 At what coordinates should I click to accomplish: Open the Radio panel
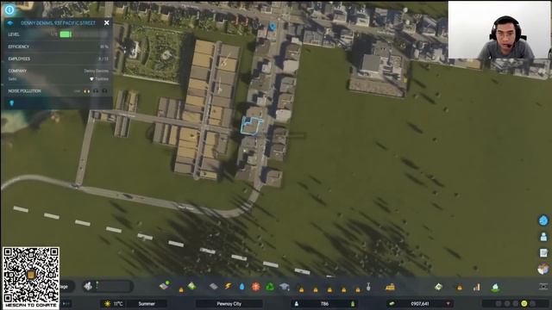tap(543, 269)
